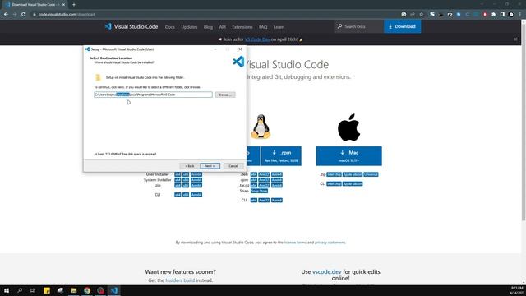
Task: Click the red extension icon in the Chrome toolbar
Action: coord(485,15)
